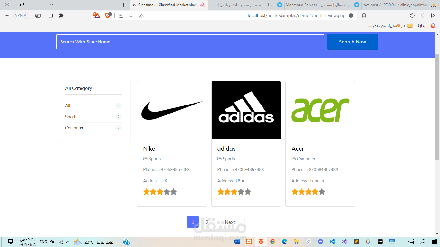
Task: Open Windows search magnifier on taskbar
Action: (423, 242)
